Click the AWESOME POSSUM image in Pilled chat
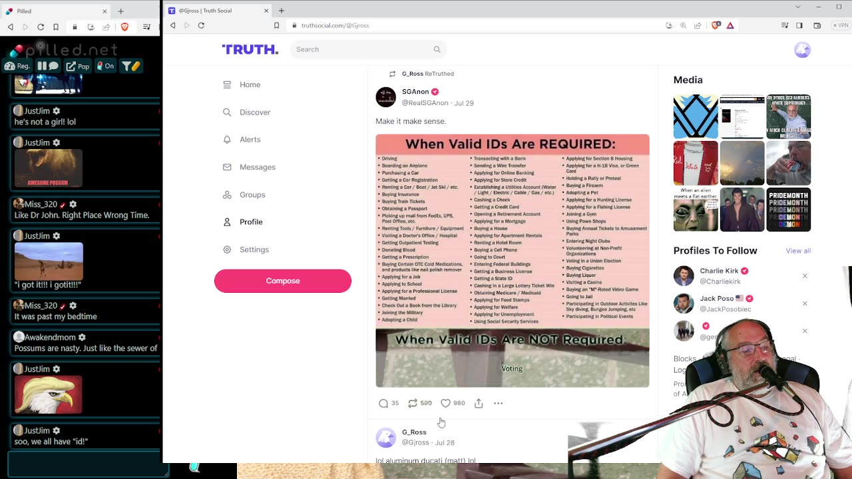The width and height of the screenshot is (852, 479). tap(49, 168)
